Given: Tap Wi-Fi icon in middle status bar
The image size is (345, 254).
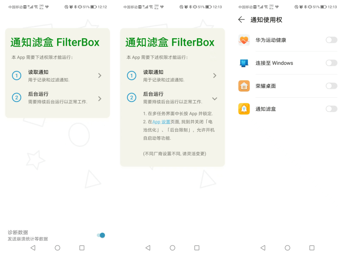Looking at the screenshot, I should pyautogui.click(x=151, y=7).
